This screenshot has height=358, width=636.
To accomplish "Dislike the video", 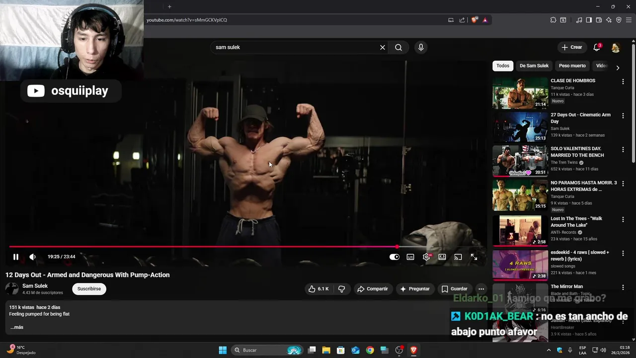I will pos(342,289).
